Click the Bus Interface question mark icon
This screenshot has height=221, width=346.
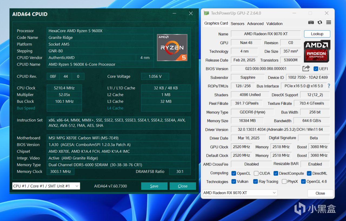coord(329,86)
